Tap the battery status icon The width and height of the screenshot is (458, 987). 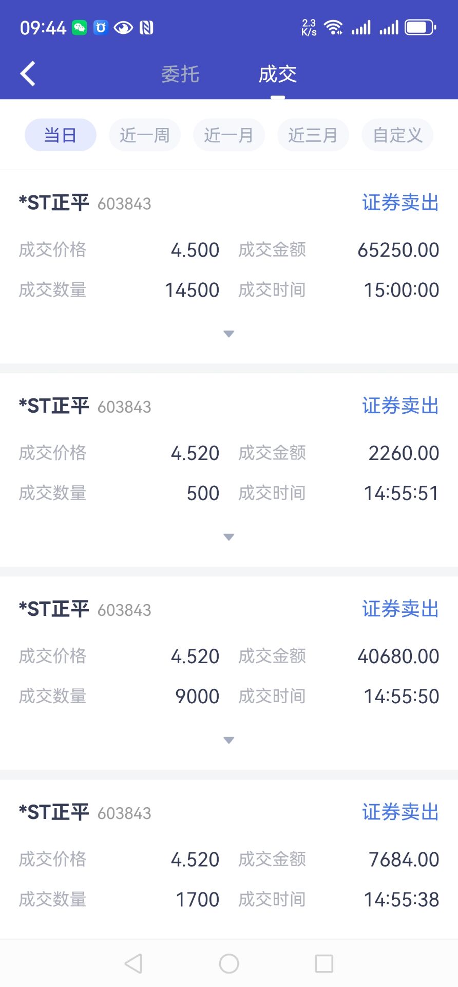tap(420, 27)
